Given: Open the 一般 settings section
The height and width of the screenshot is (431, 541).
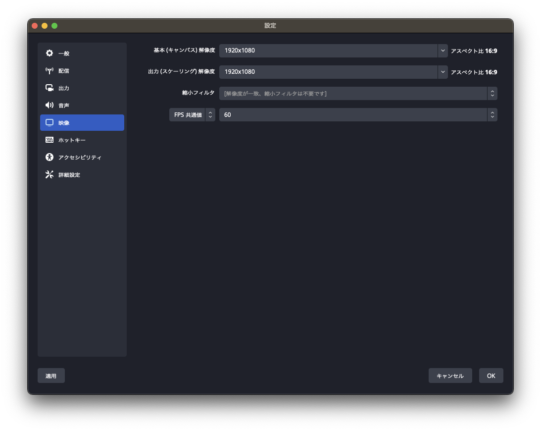Looking at the screenshot, I should click(x=82, y=53).
